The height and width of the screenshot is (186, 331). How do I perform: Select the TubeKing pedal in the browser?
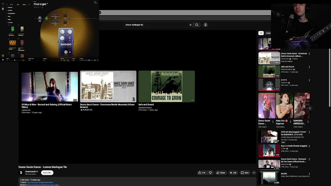pyautogui.click(x=22, y=29)
